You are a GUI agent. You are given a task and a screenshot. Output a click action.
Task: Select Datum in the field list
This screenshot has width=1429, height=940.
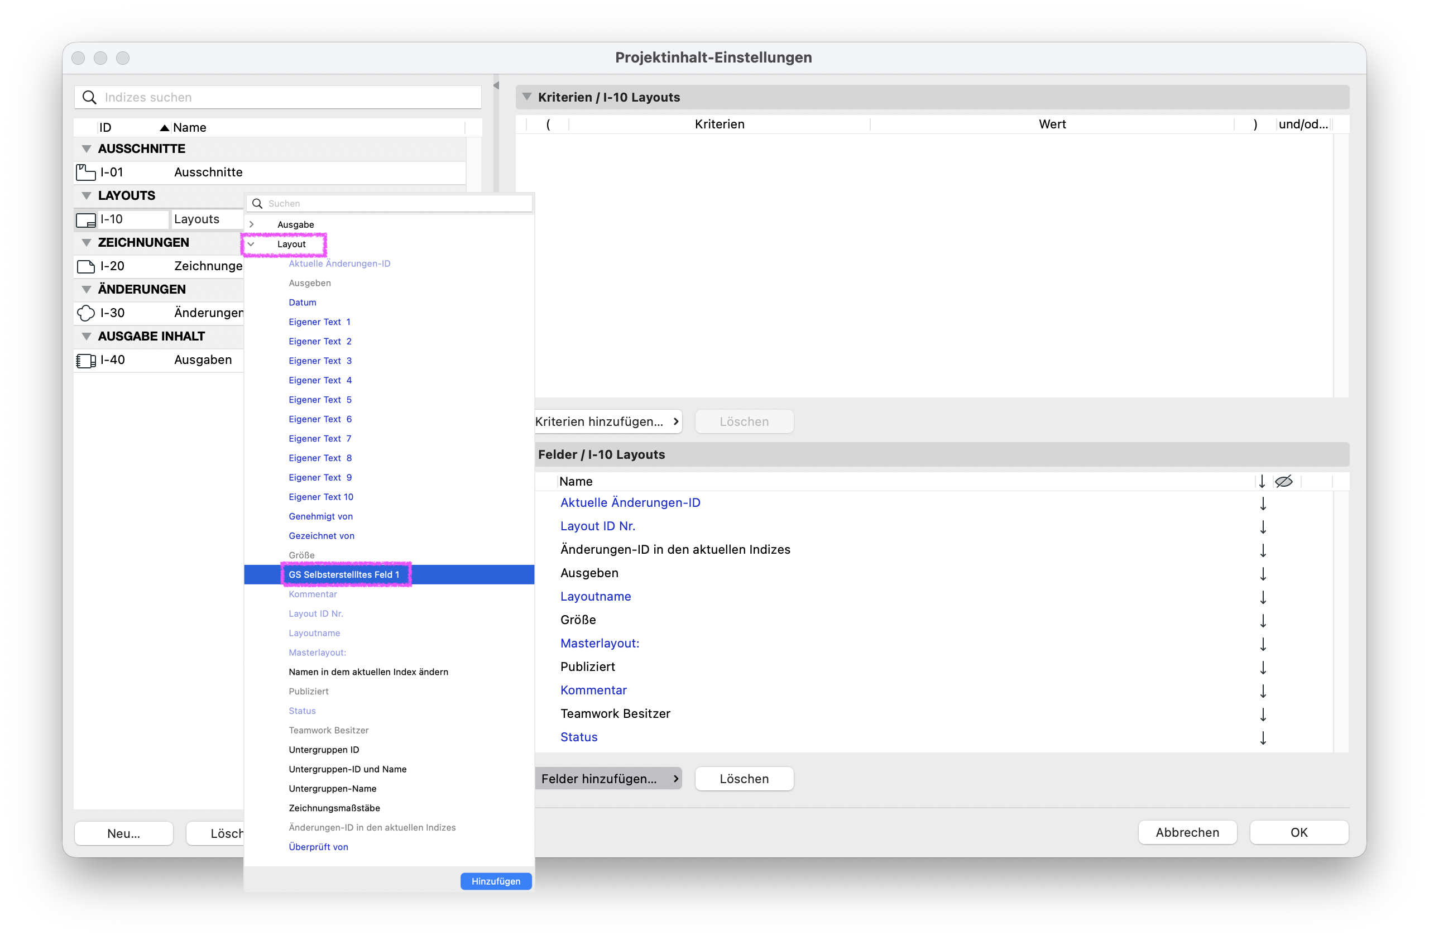[302, 303]
